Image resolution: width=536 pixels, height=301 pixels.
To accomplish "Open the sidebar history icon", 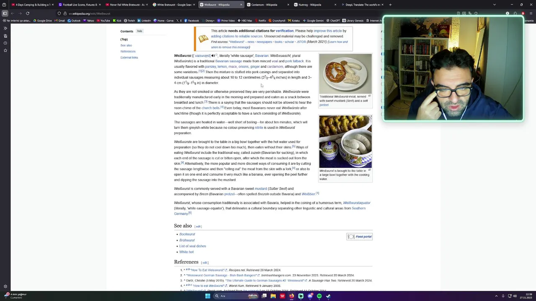I will [x=5, y=43].
